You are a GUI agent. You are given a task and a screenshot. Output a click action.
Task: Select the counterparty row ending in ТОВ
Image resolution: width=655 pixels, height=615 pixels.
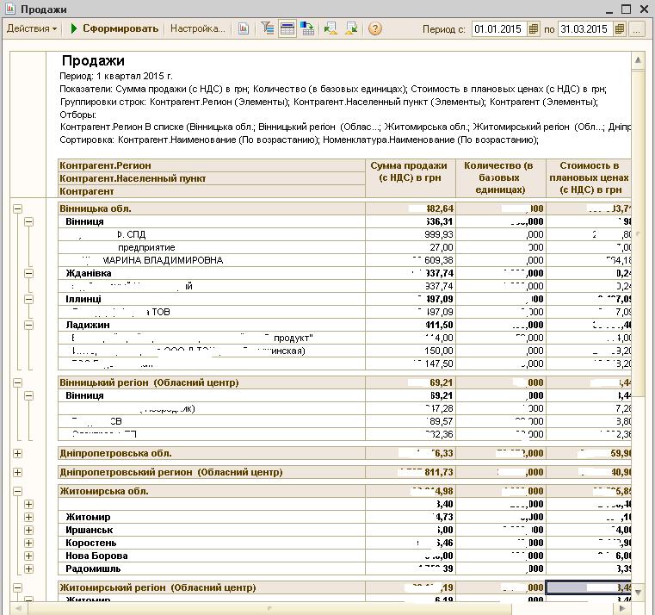pos(212,313)
